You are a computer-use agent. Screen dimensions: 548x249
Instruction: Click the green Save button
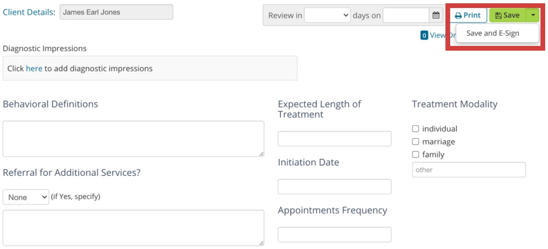click(x=508, y=15)
